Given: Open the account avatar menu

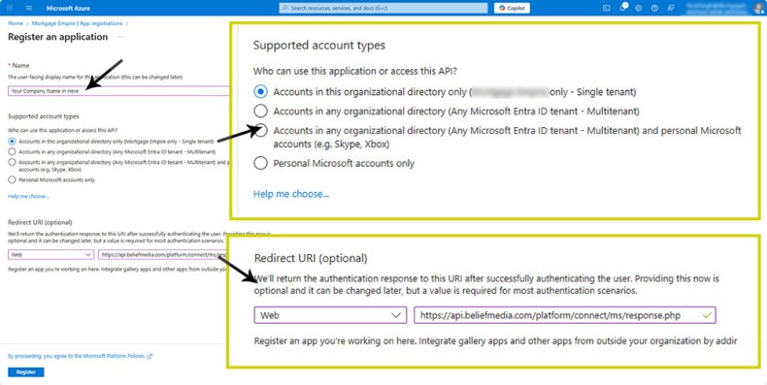Looking at the screenshot, I should pyautogui.click(x=759, y=8).
